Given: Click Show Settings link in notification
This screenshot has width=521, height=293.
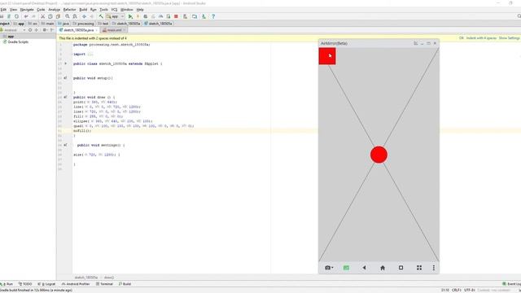Looking at the screenshot, I should coord(509,38).
